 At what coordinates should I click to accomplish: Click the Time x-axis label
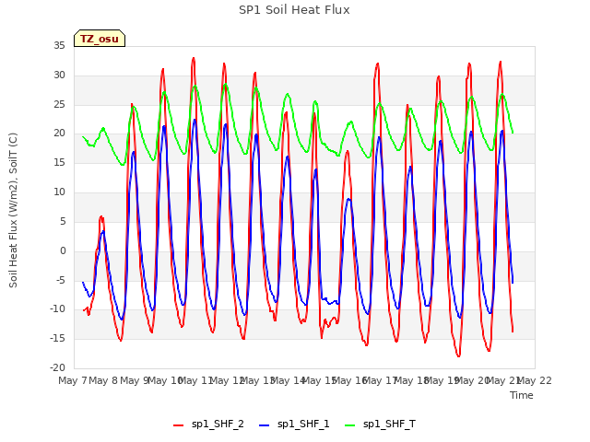click(522, 395)
